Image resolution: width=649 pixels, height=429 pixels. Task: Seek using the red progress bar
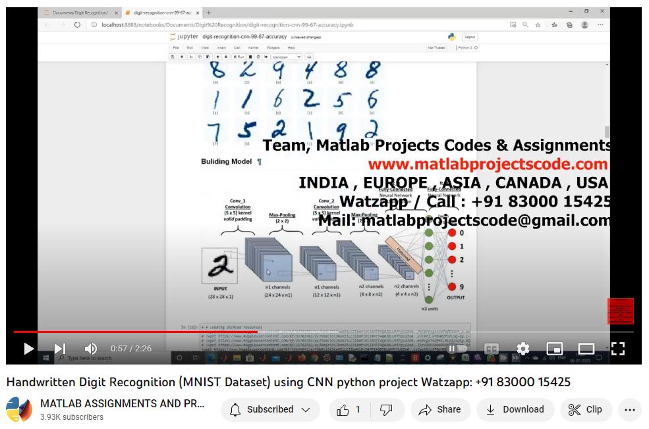(x=132, y=332)
